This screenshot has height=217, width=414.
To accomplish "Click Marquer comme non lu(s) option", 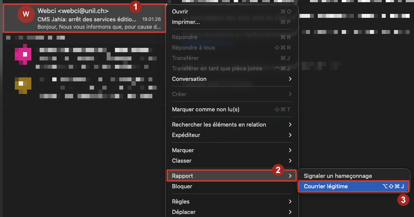I will click(x=205, y=109).
